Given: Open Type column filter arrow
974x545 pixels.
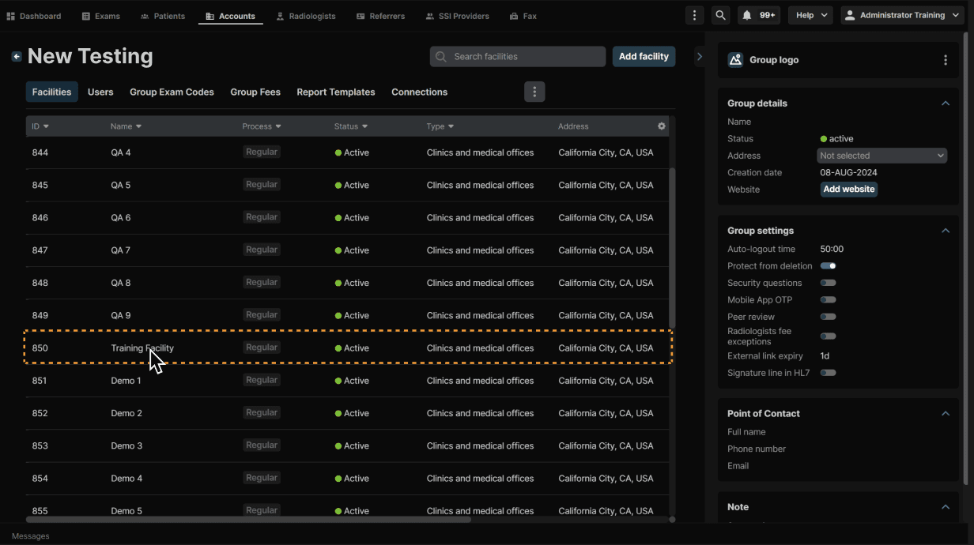Looking at the screenshot, I should pyautogui.click(x=451, y=126).
